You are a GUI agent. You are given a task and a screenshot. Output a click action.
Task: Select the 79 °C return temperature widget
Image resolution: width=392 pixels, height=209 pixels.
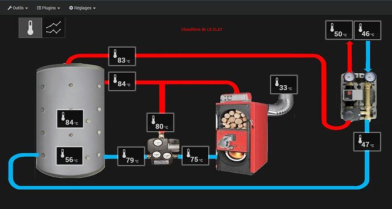pyautogui.click(x=131, y=156)
